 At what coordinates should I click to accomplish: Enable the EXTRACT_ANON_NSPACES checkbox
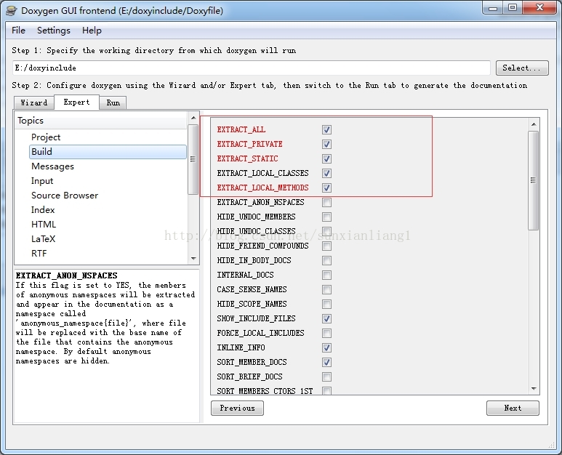[326, 202]
